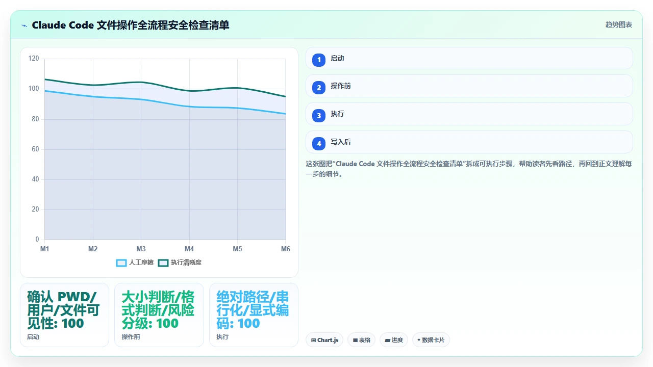Screen dimensions: 653x367
Task: Click the step 2 number badge for 操作前
Action: click(x=319, y=88)
